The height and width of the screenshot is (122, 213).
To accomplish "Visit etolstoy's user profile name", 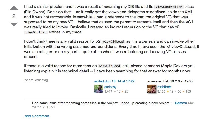I will tap(110, 87).
